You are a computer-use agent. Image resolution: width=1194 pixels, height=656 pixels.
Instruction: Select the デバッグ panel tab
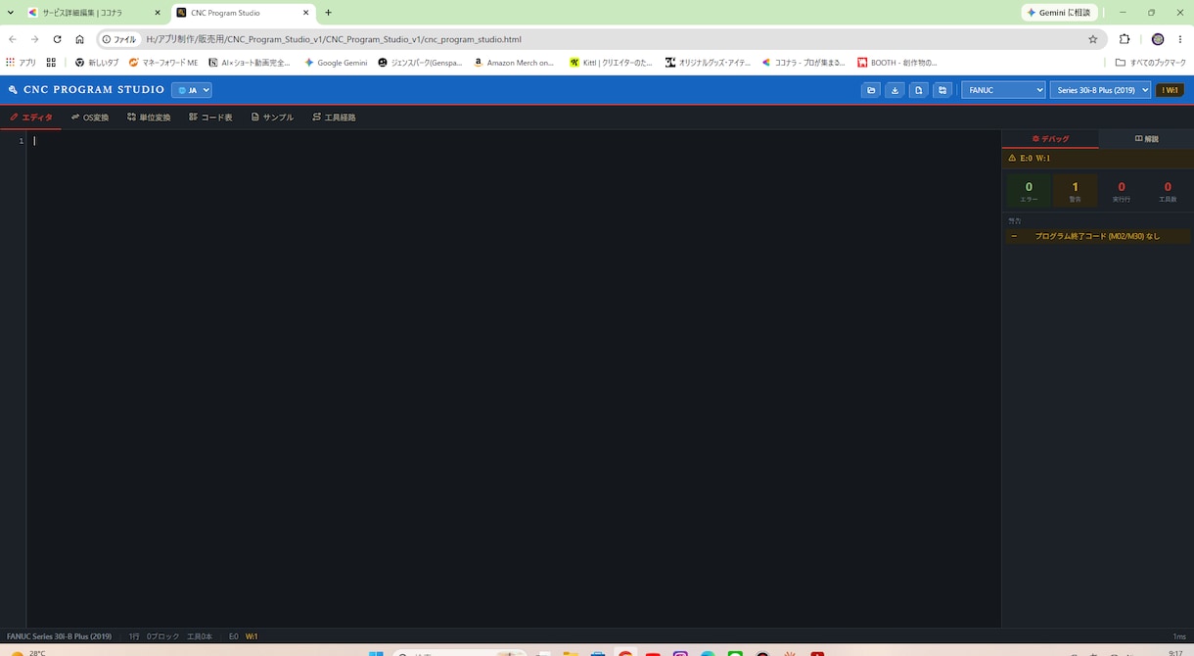coord(1050,139)
